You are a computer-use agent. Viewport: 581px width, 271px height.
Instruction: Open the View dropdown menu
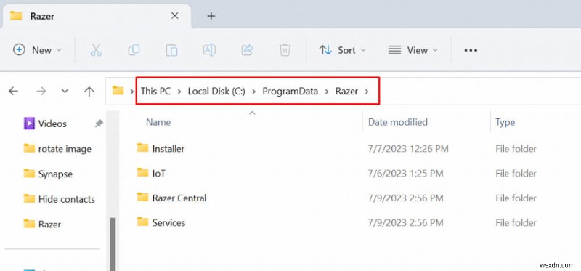click(413, 50)
